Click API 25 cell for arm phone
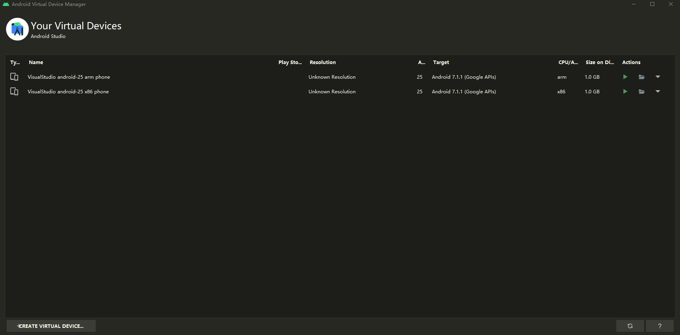 [x=420, y=77]
